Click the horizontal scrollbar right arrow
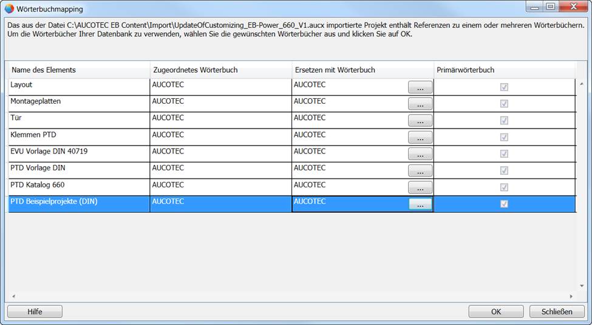The width and height of the screenshot is (592, 325). tap(571, 296)
